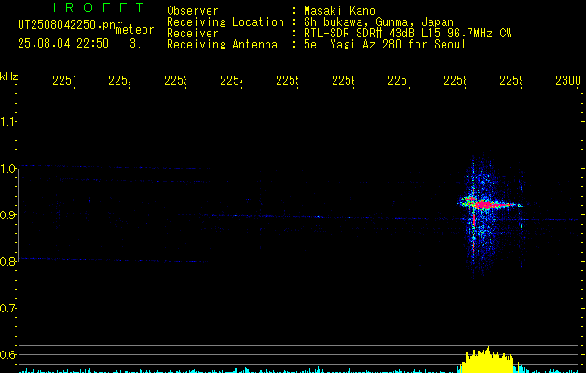Image resolution: width=586 pixels, height=373 pixels.
Task: Click the 0.7 kHz axis tick label
Action: [x=7, y=309]
